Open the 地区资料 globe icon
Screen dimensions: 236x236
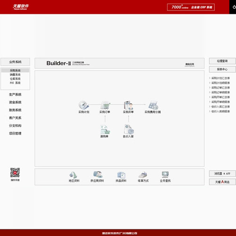pyautogui.click(x=73, y=175)
